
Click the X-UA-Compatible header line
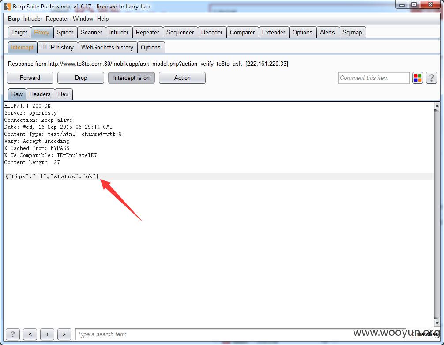(x=50, y=155)
